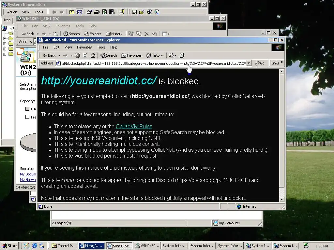Click Help icon in System Information toolbar
This screenshot has height=250, width=334.
click(x=122, y=12)
